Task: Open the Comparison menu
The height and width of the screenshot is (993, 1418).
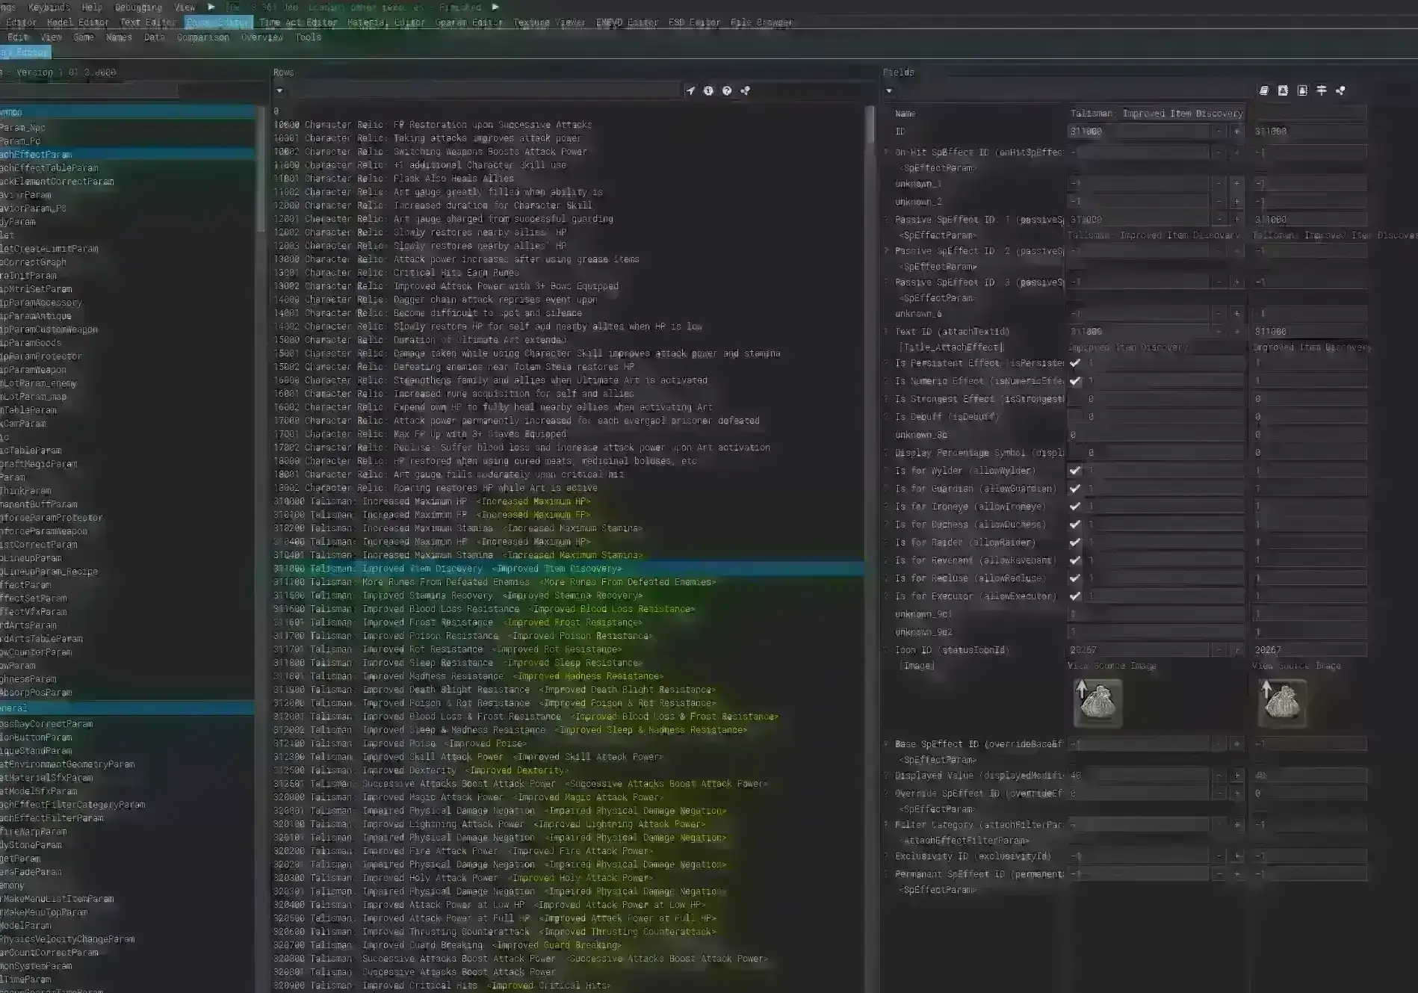Action: 202,37
